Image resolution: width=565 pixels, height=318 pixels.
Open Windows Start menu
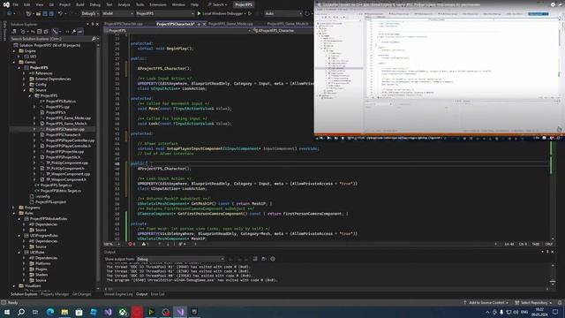pyautogui.click(x=7, y=312)
